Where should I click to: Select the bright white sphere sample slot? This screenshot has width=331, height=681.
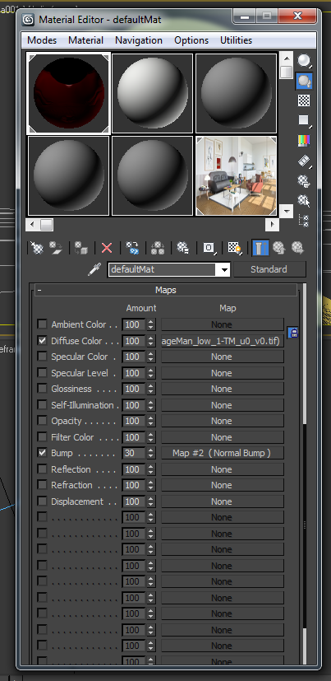153,93
